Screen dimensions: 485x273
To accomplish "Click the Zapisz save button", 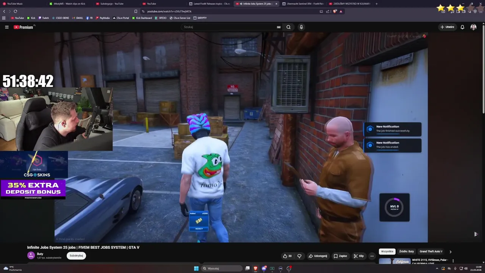I will [340, 256].
